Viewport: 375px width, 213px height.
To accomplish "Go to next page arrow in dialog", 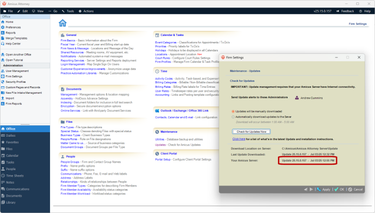I will click(x=311, y=190).
